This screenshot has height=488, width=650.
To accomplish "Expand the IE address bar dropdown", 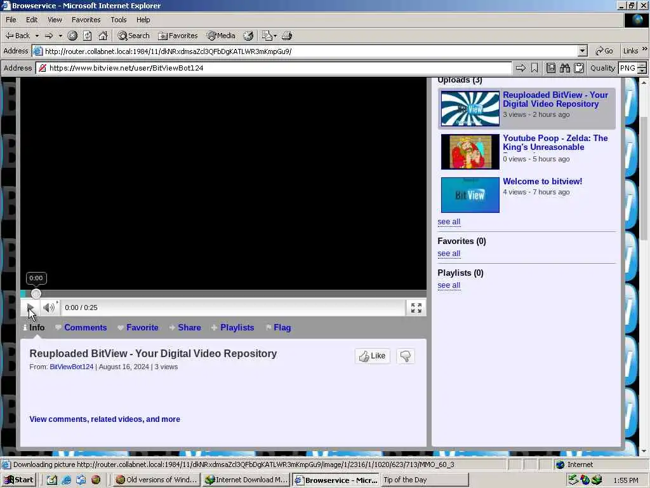I will [x=583, y=51].
